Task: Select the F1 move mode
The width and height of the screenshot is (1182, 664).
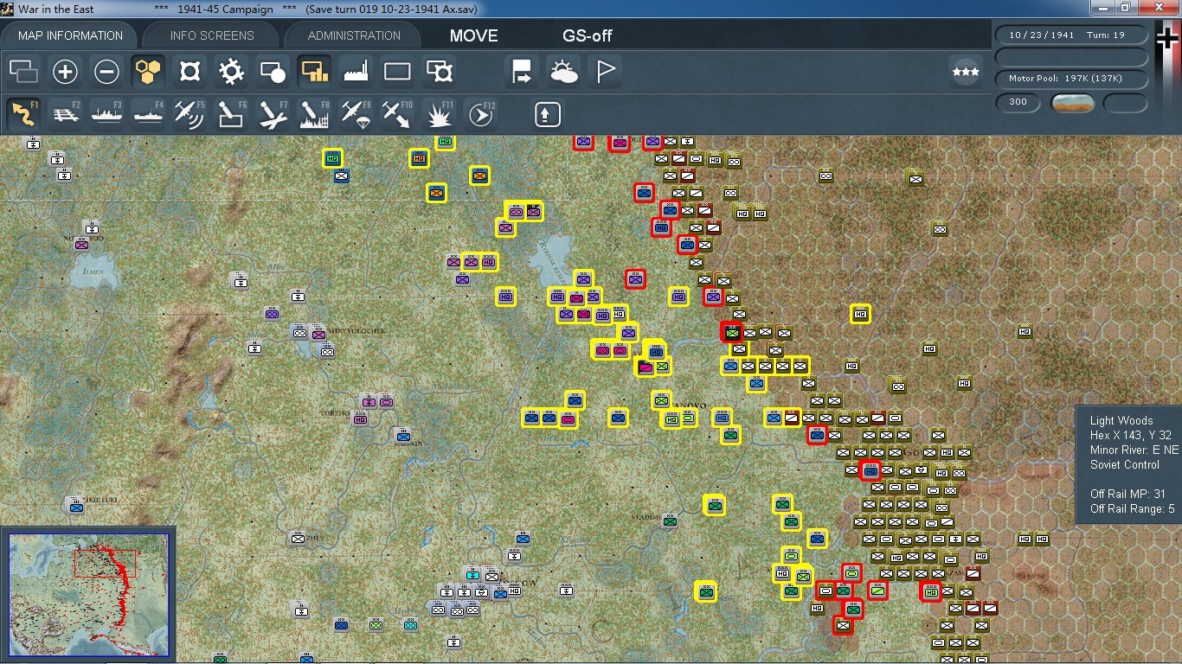Action: pos(23,114)
